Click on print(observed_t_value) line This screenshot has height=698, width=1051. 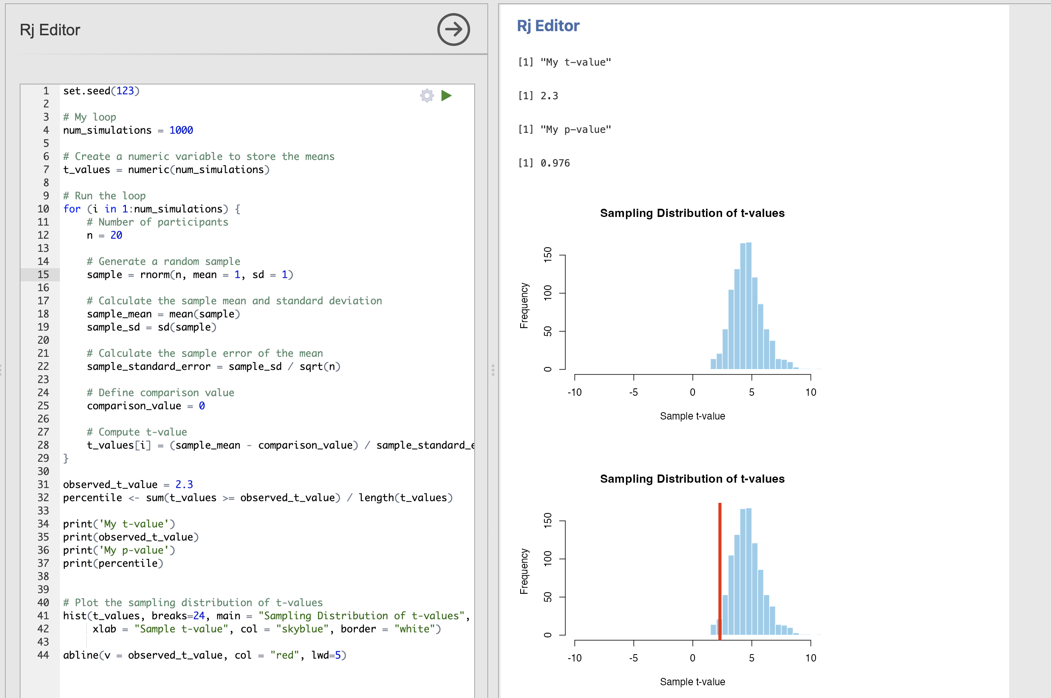click(x=131, y=537)
